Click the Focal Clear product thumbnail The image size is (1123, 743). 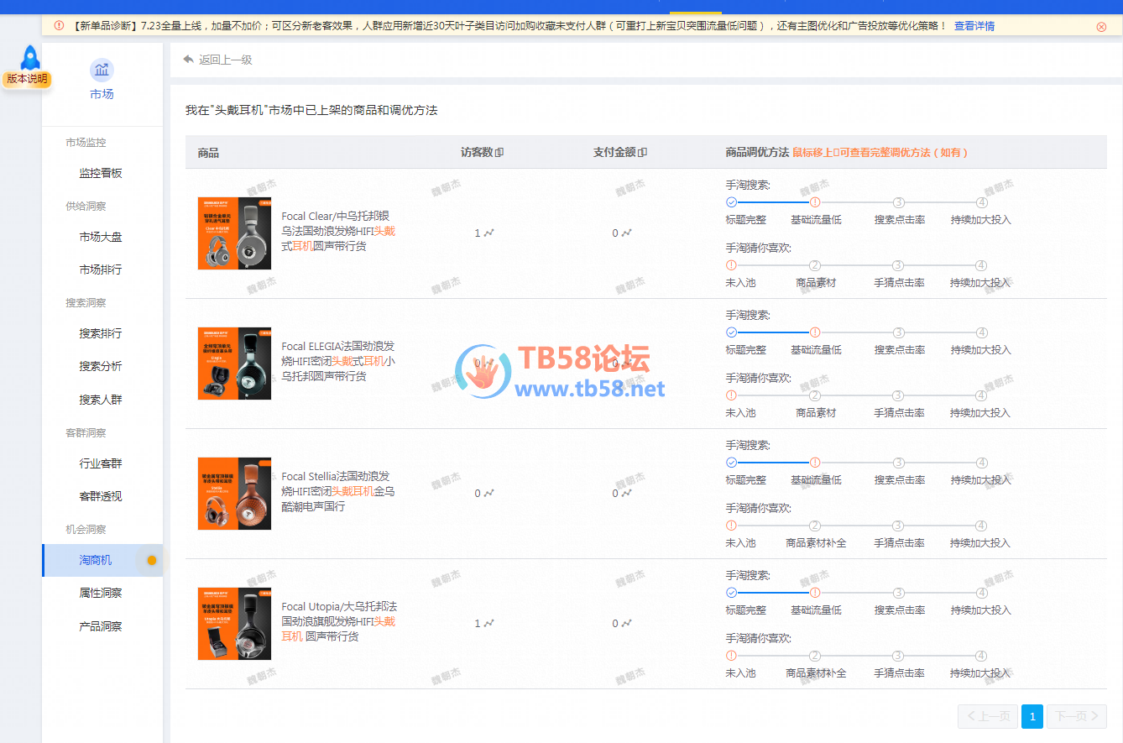coord(234,233)
